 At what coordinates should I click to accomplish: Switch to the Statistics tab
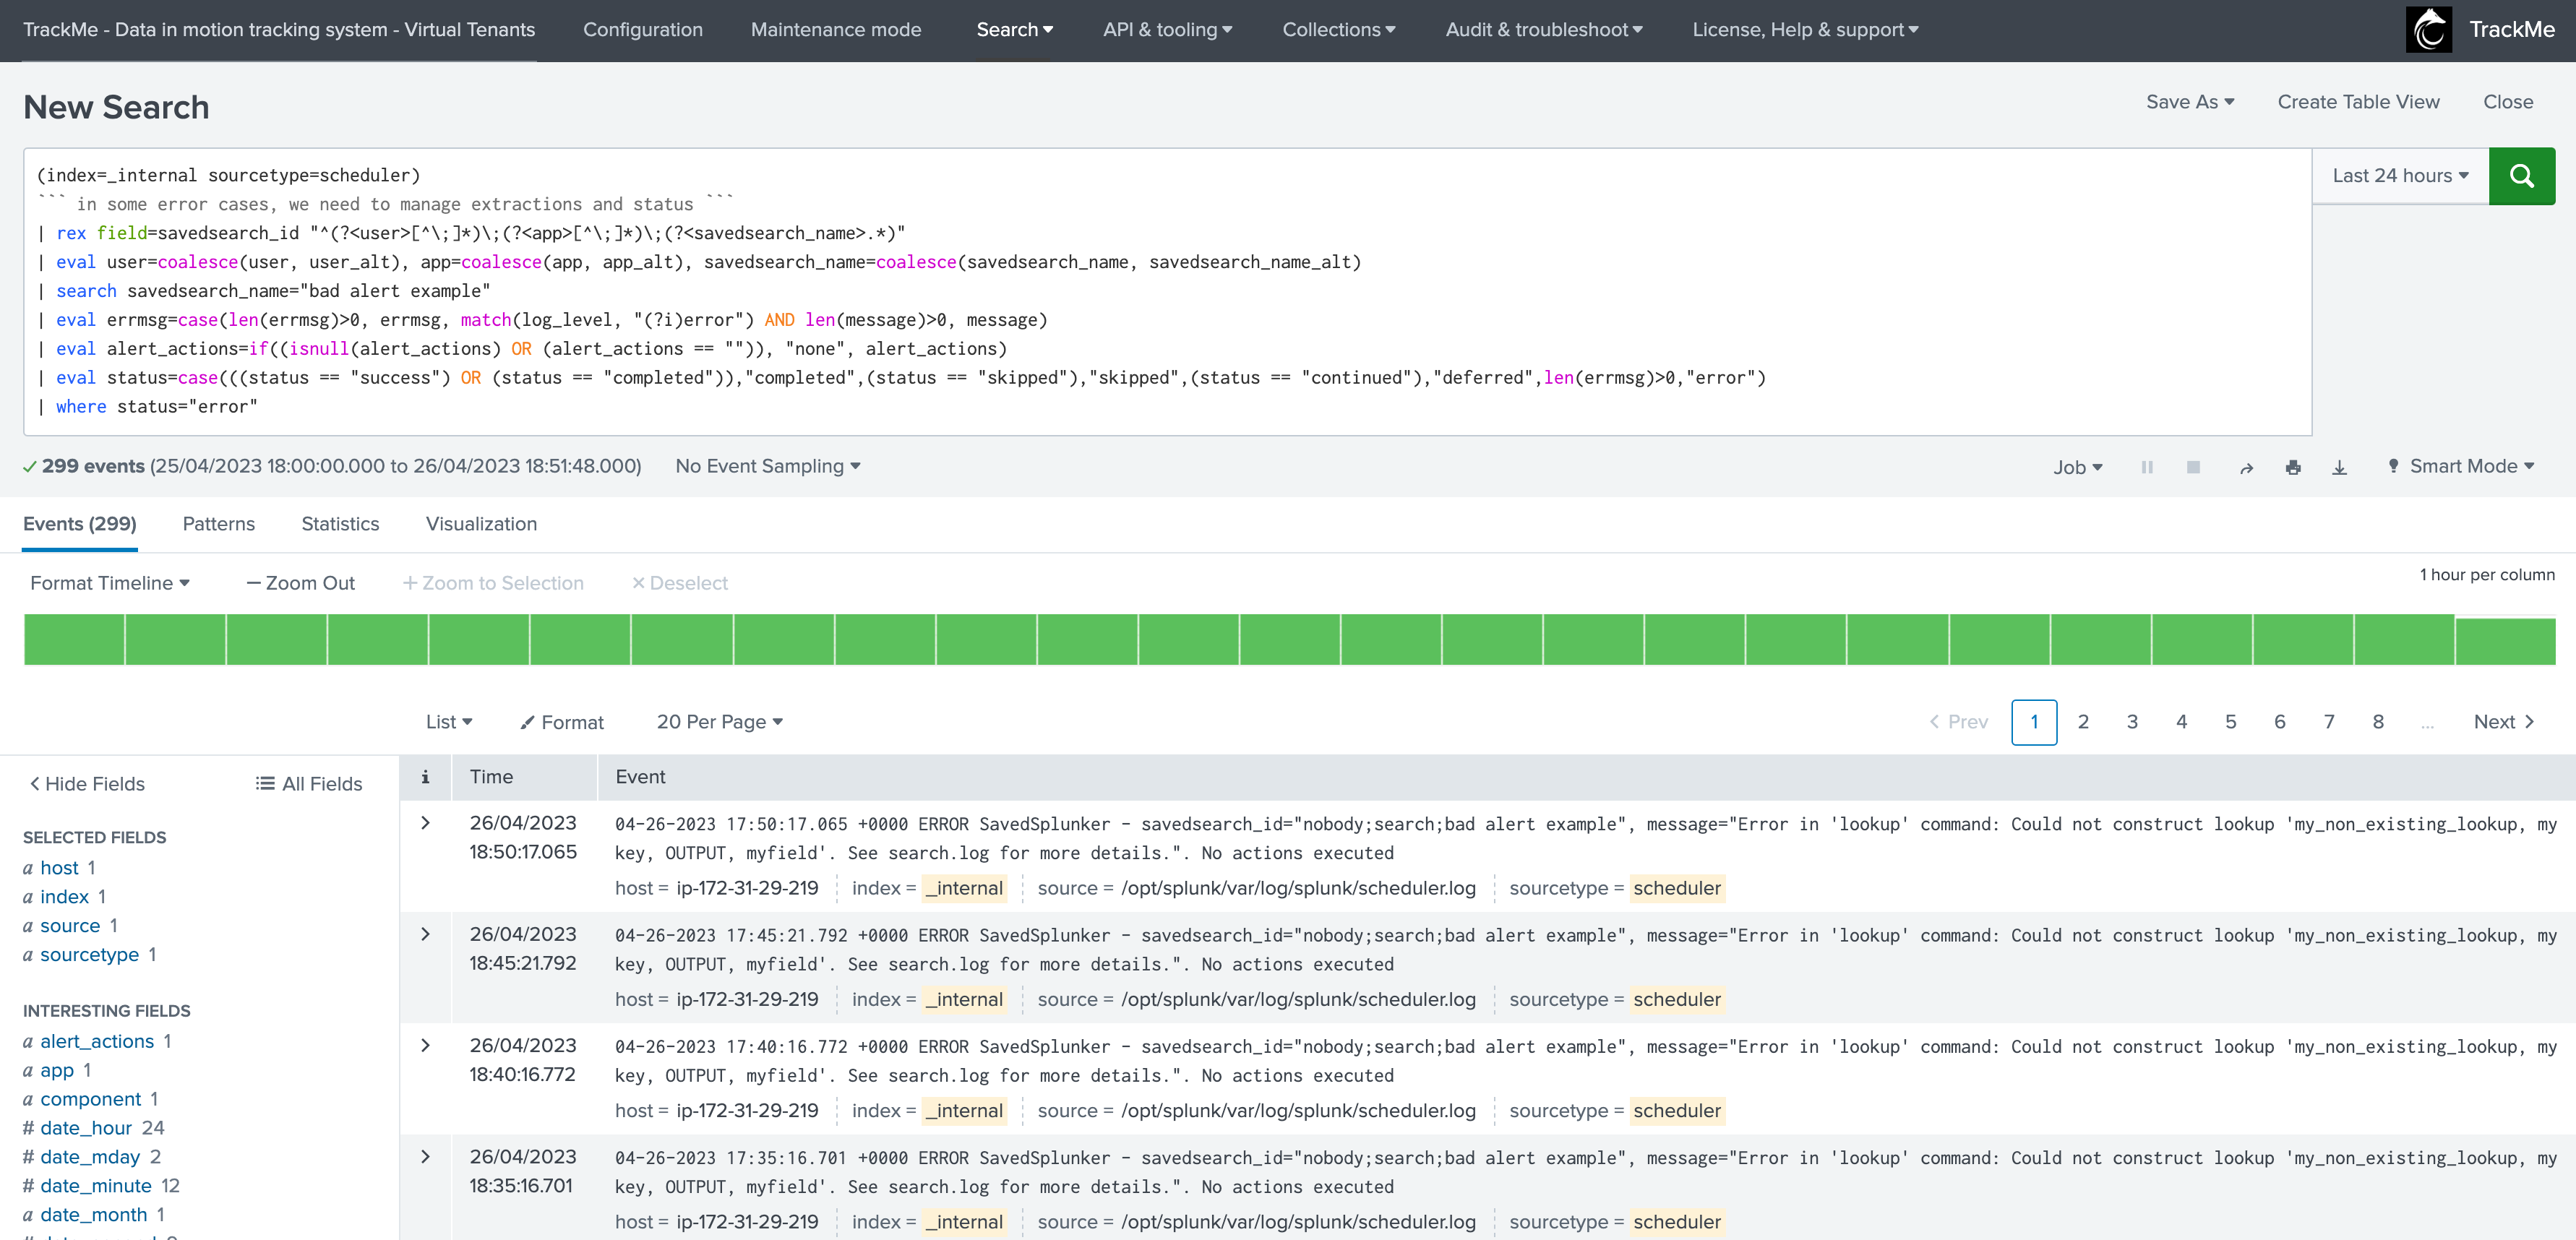(340, 524)
